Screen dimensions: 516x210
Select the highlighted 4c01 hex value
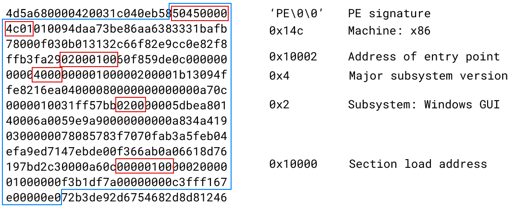19,30
